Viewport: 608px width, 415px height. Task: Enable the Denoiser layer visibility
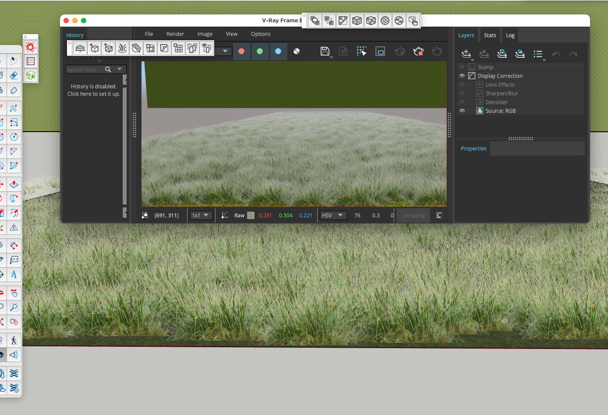462,102
